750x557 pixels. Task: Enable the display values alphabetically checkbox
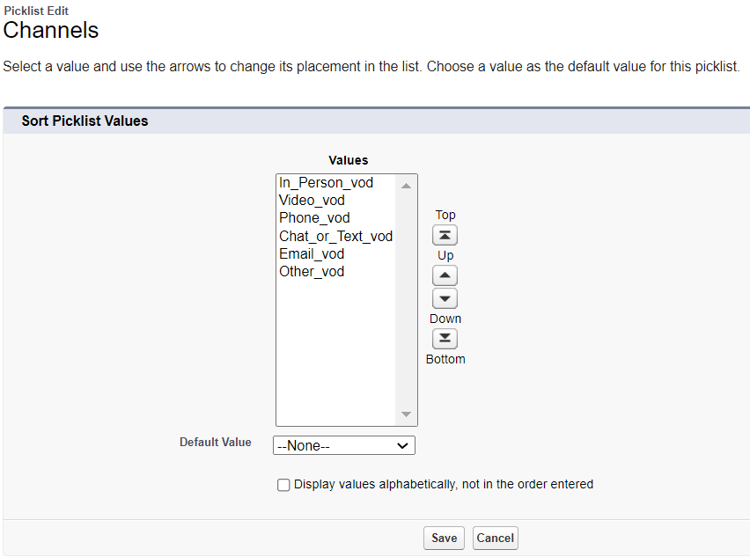click(283, 485)
